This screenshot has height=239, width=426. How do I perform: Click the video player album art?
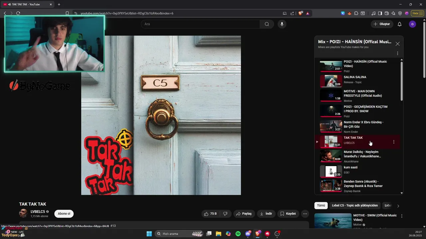coord(161,115)
